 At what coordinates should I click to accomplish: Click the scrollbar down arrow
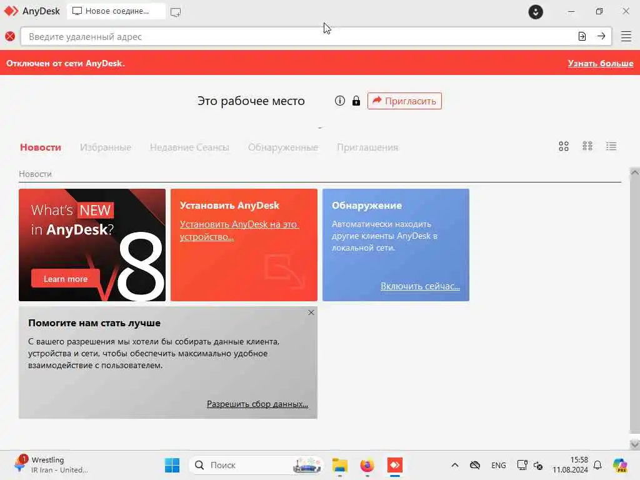point(635,444)
